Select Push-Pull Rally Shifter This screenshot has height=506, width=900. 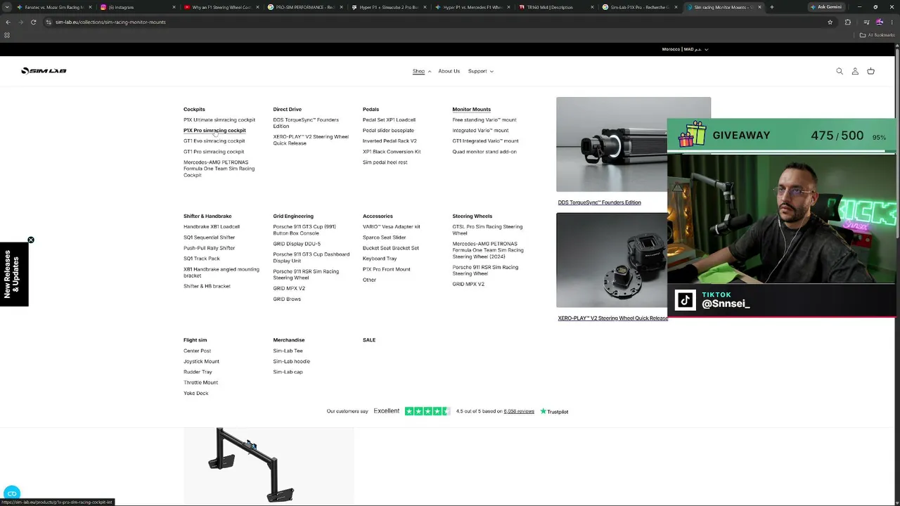tap(209, 248)
